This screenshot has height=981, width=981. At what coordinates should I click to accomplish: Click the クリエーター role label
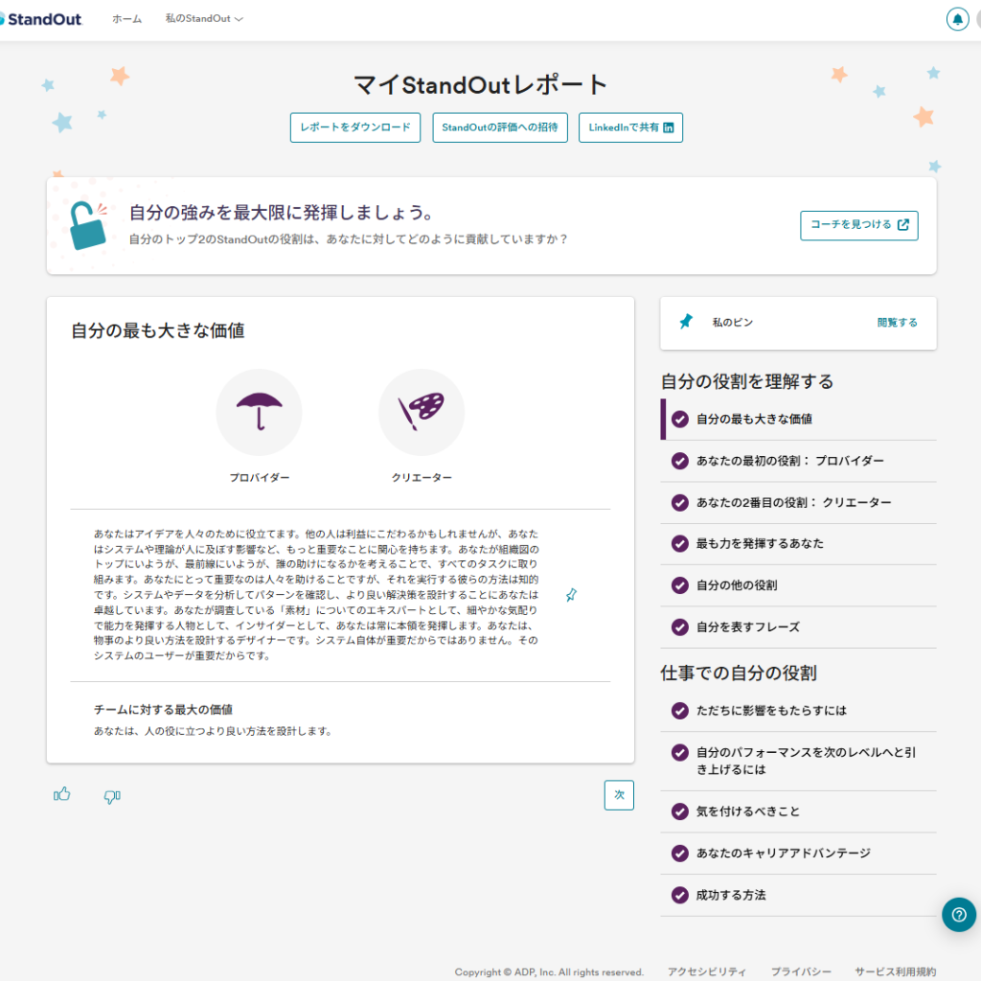(x=422, y=478)
